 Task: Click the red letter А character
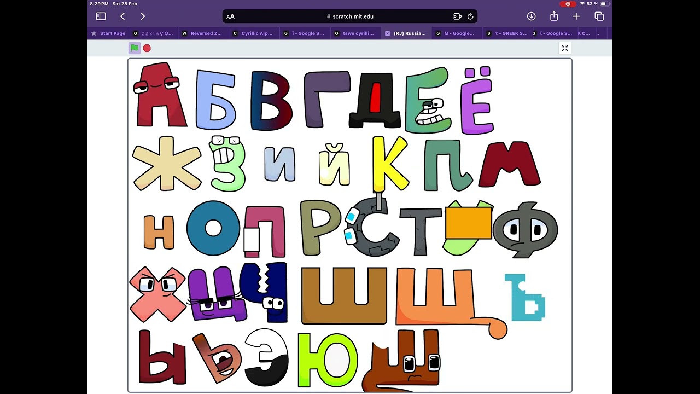(160, 95)
